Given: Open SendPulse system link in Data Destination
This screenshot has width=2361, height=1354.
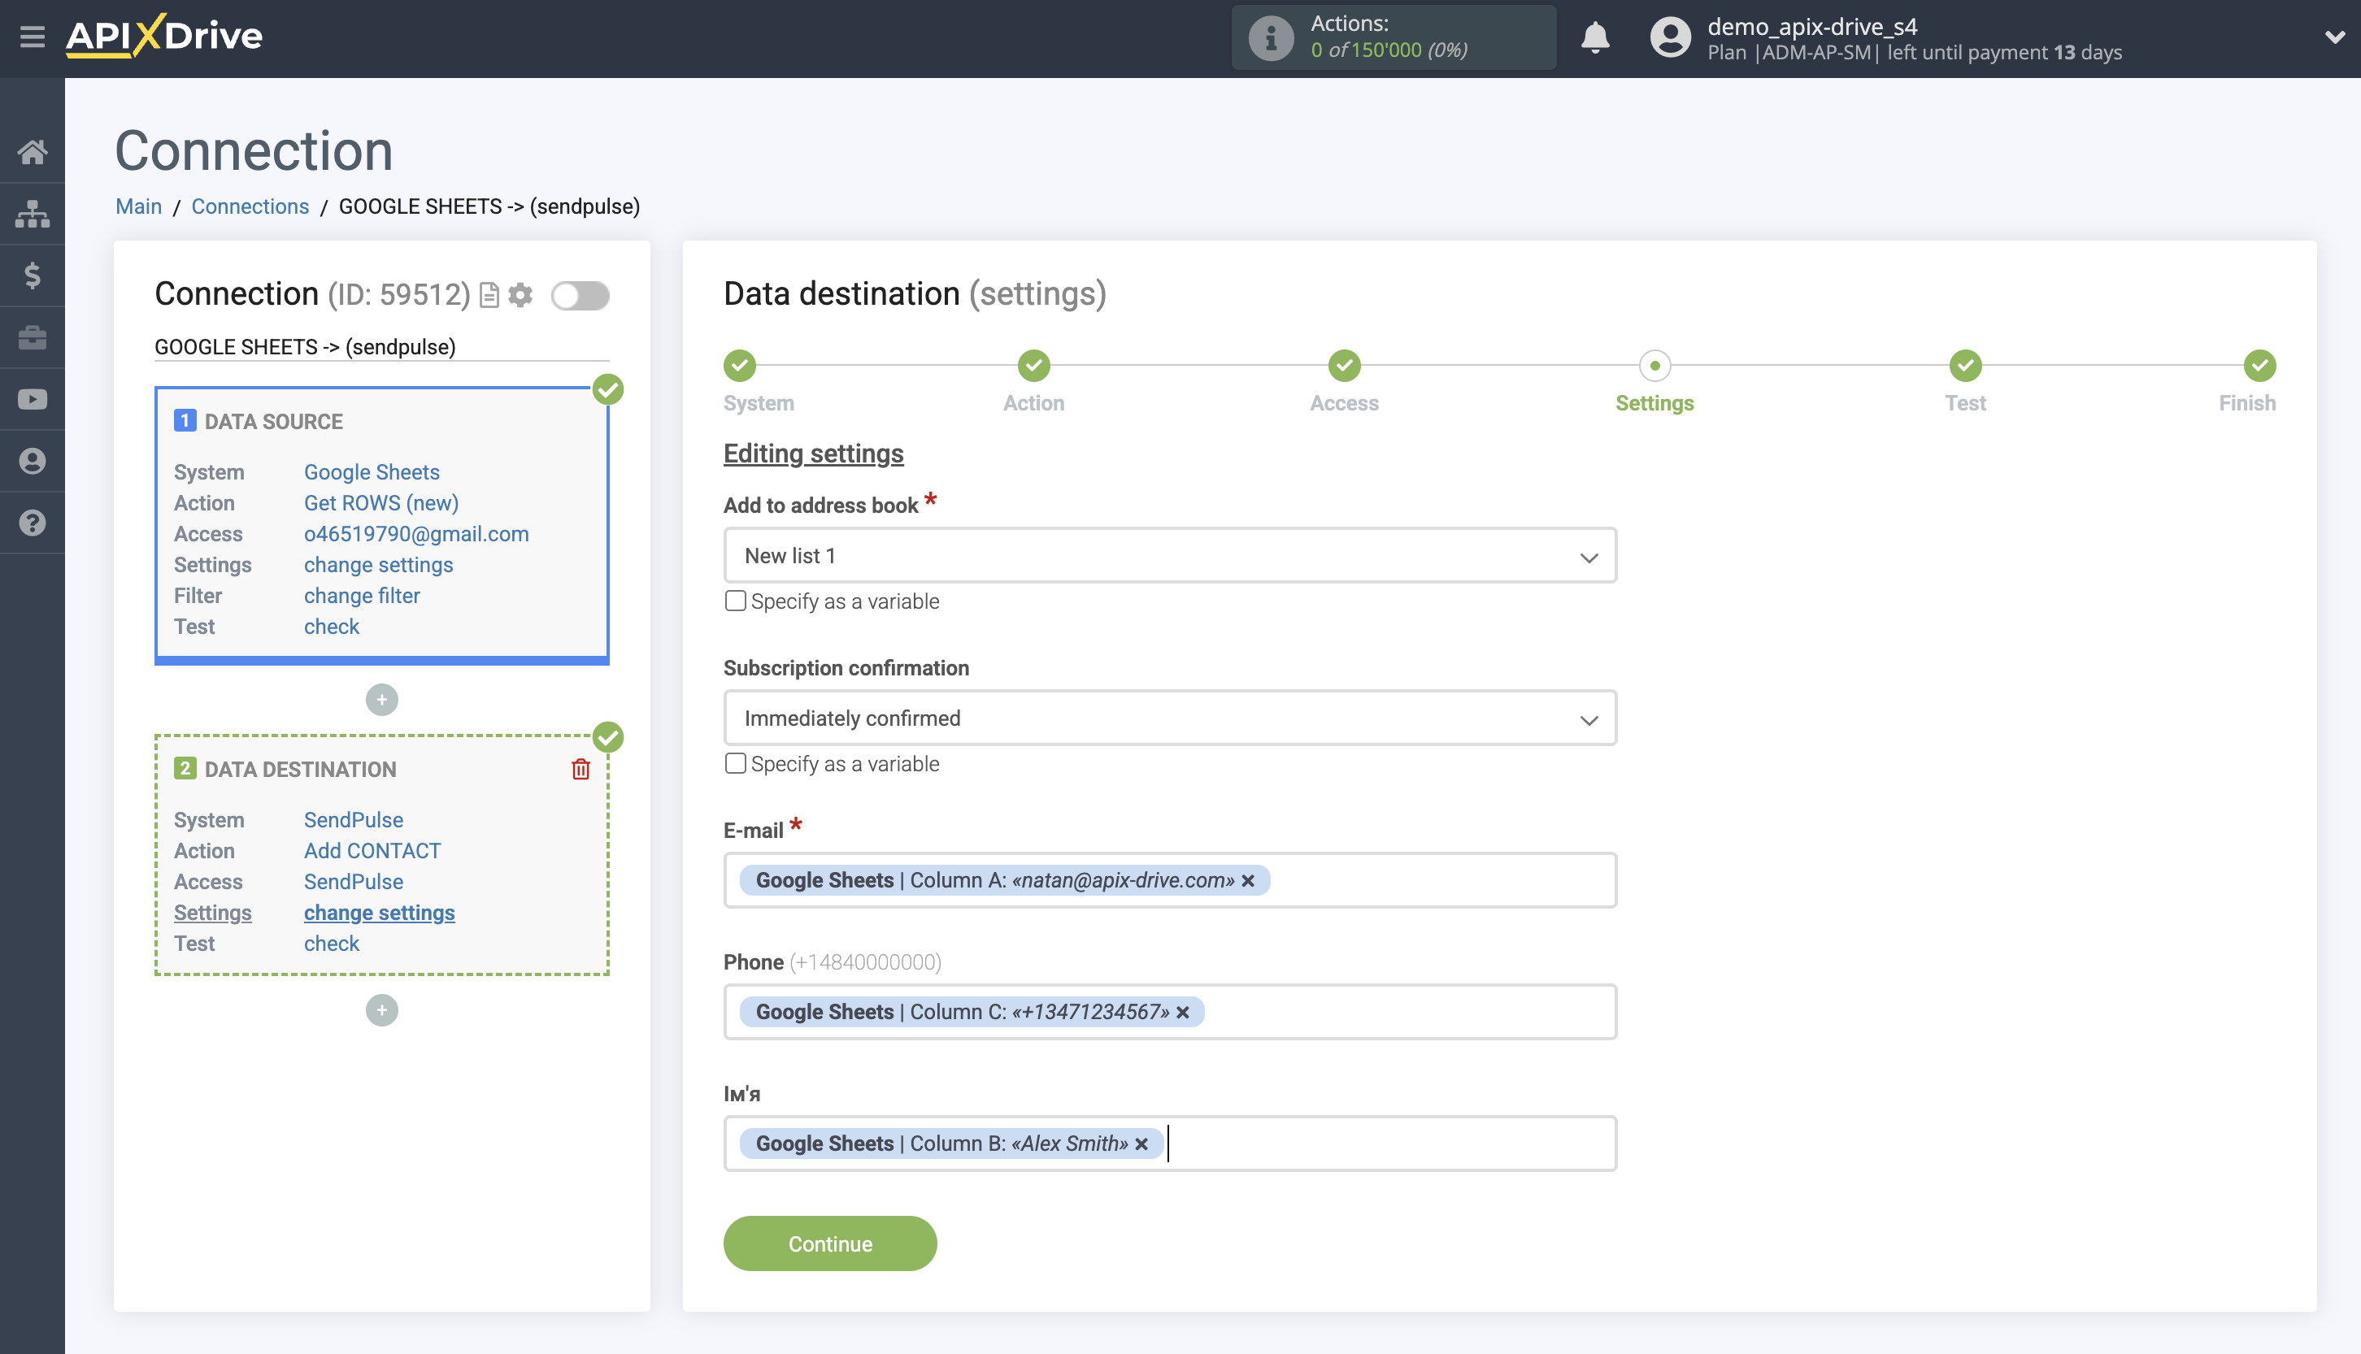Looking at the screenshot, I should [354, 820].
